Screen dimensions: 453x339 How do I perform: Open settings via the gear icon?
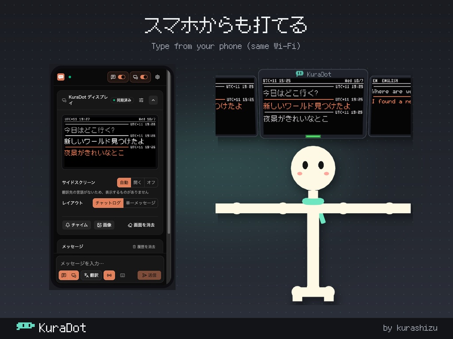tap(157, 77)
